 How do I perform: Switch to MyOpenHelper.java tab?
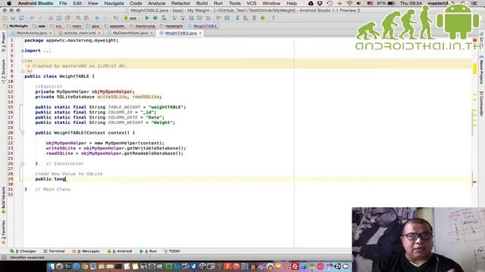point(130,32)
